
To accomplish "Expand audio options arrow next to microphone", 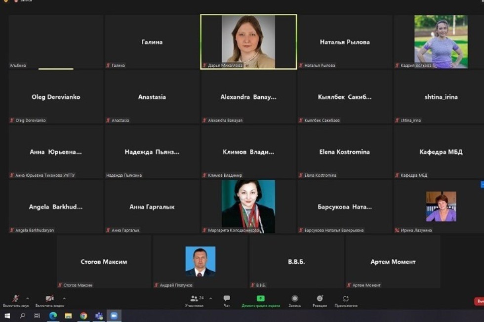I will point(27,298).
